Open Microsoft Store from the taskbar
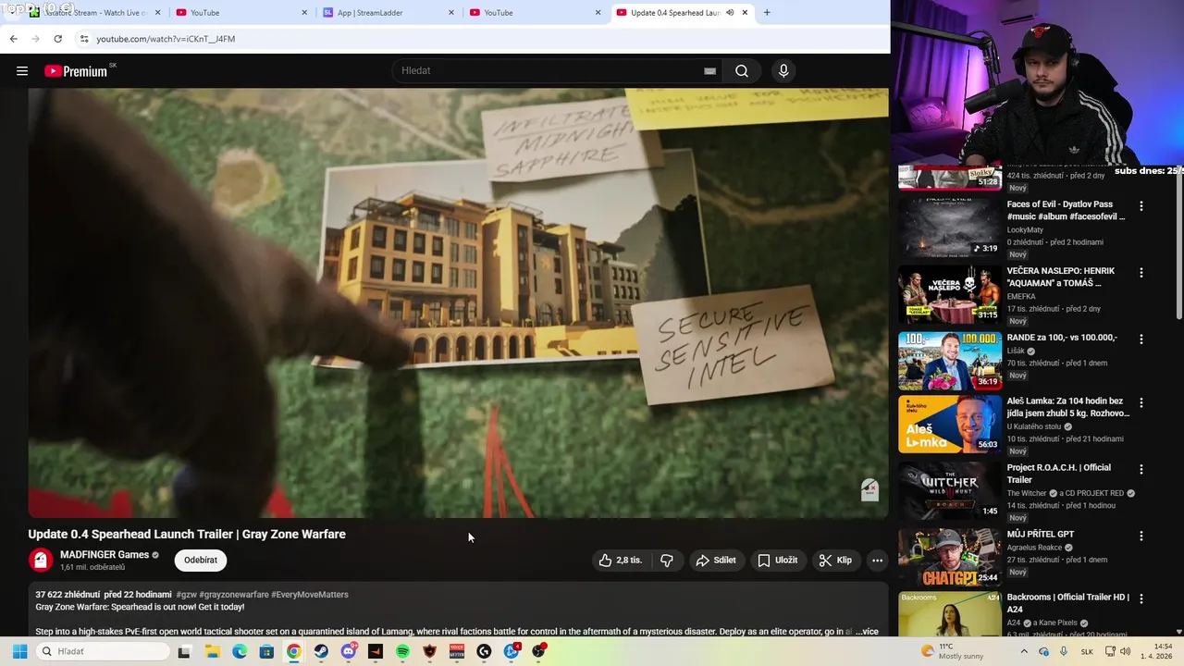Image resolution: width=1184 pixels, height=666 pixels. tap(266, 652)
